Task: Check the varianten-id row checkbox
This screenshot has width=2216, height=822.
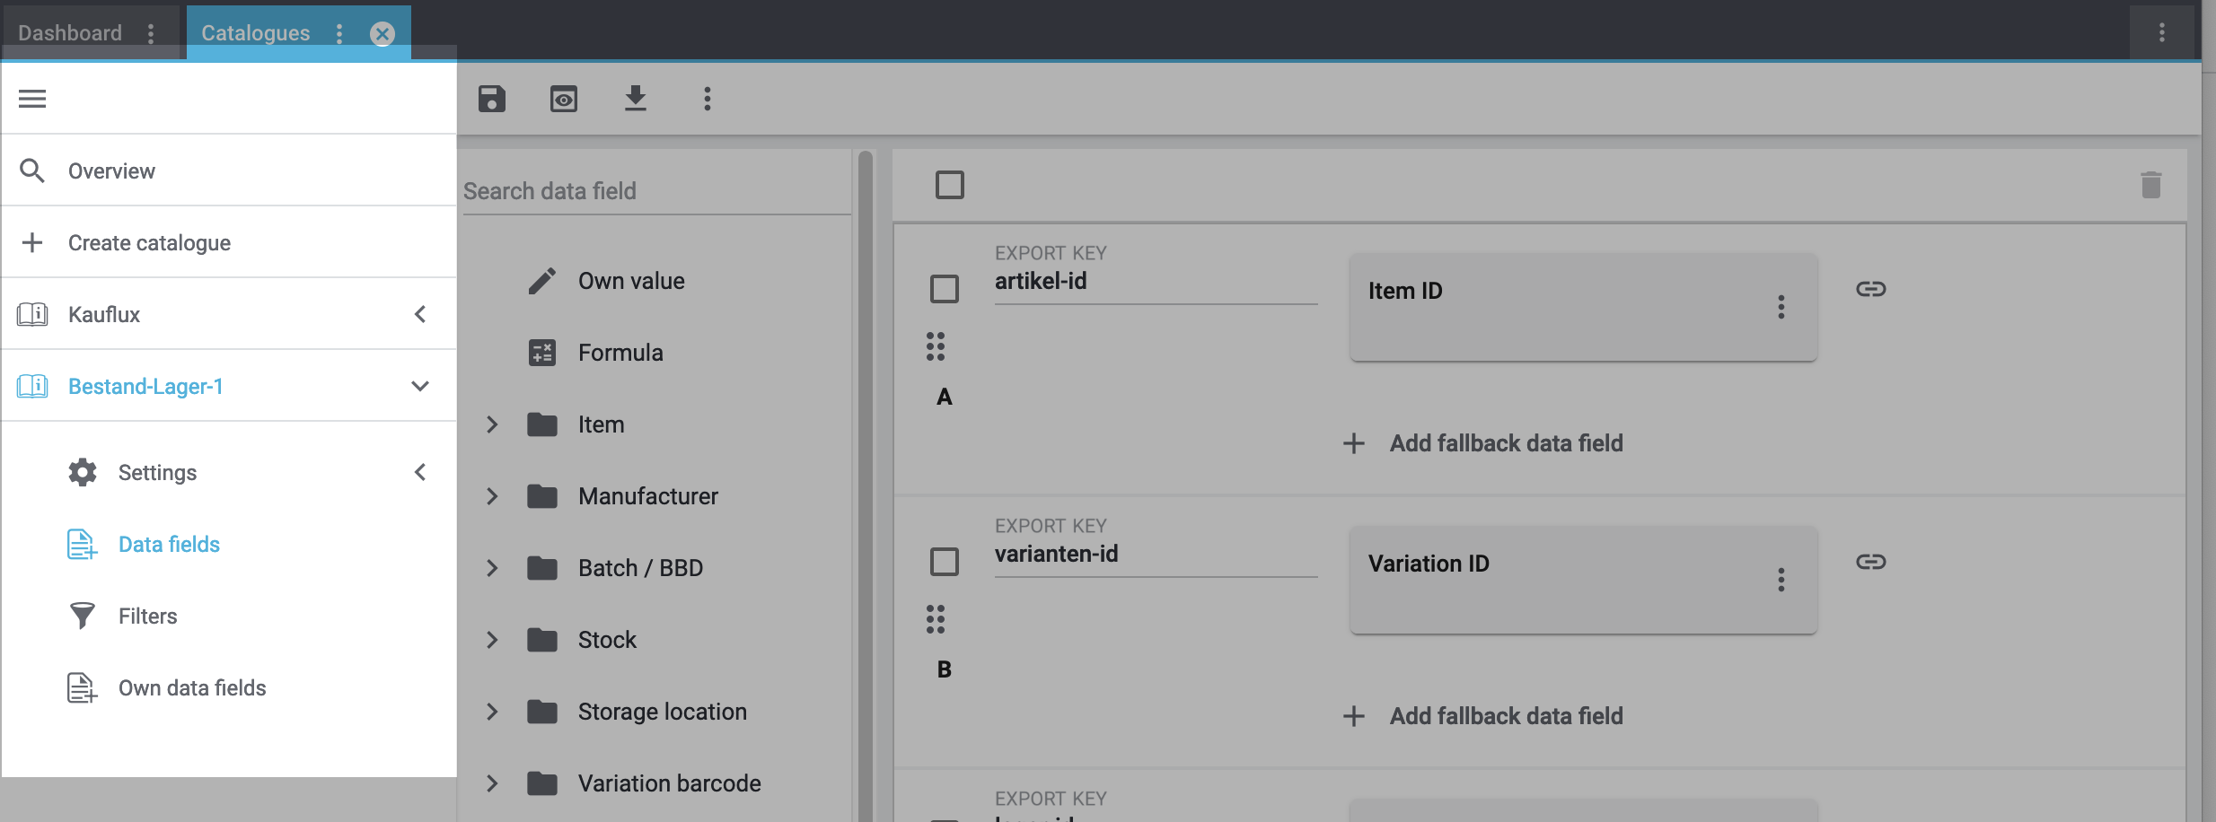Action: point(944,562)
